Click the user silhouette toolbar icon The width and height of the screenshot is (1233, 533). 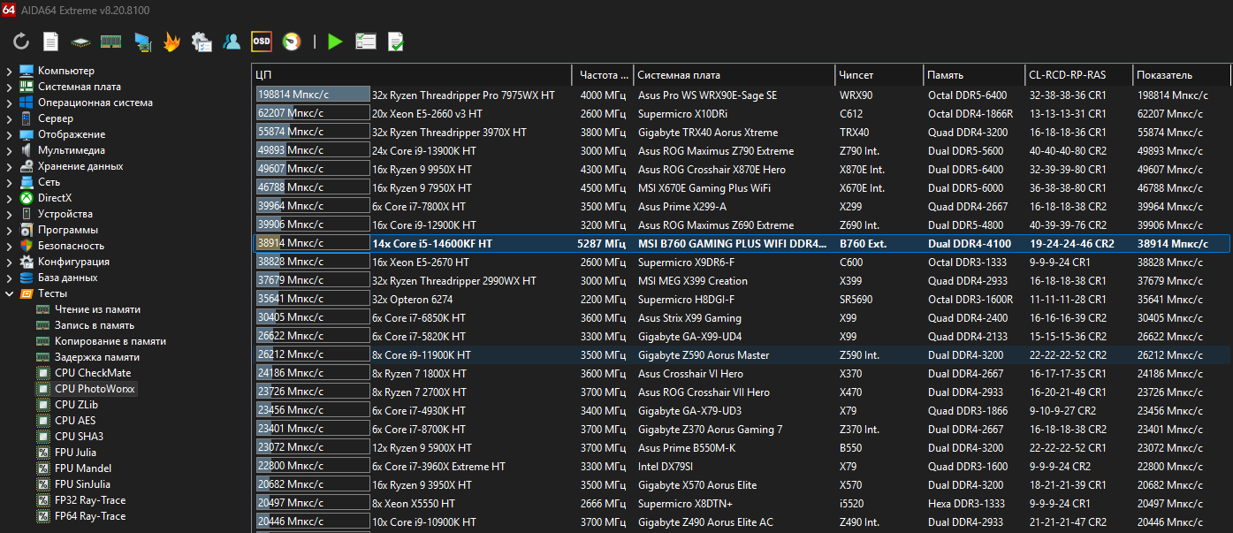coord(232,41)
